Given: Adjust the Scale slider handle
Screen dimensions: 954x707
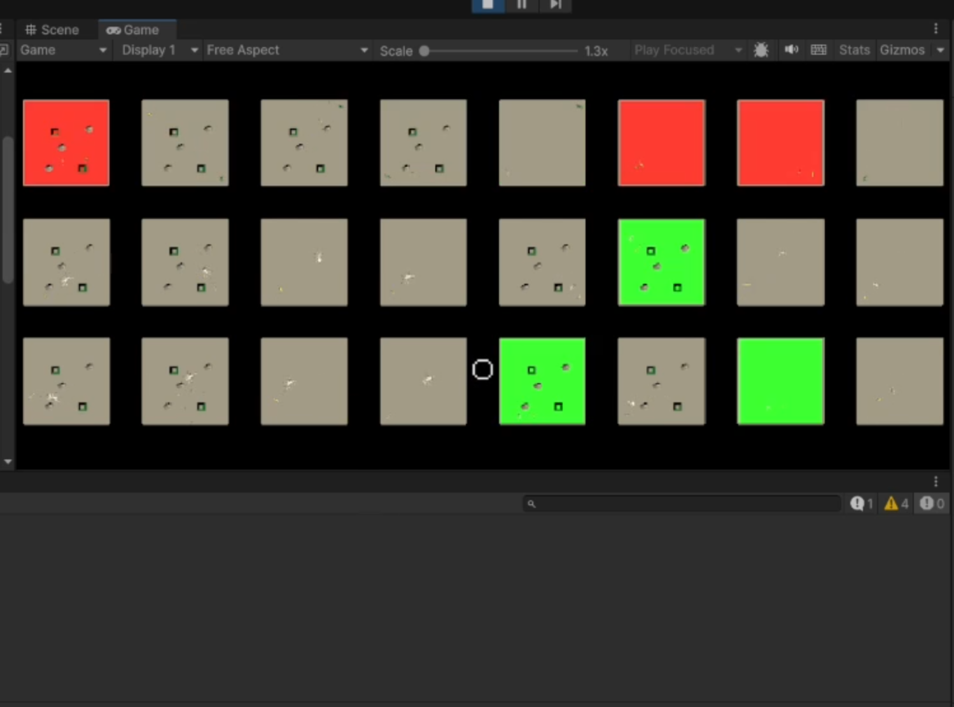Looking at the screenshot, I should click(424, 51).
